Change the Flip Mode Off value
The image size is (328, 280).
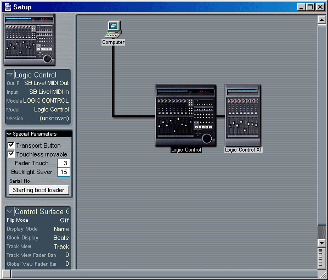(x=64, y=220)
